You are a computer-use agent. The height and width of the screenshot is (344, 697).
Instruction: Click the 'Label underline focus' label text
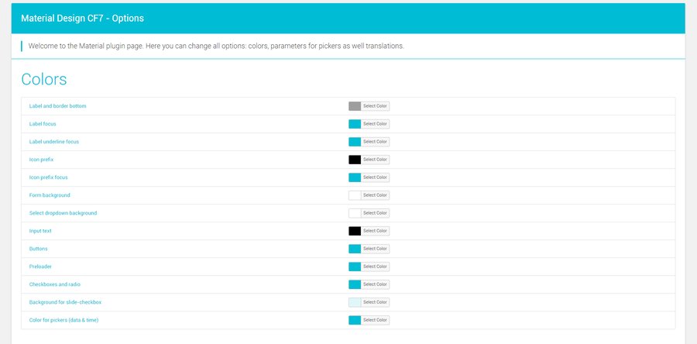tap(54, 142)
